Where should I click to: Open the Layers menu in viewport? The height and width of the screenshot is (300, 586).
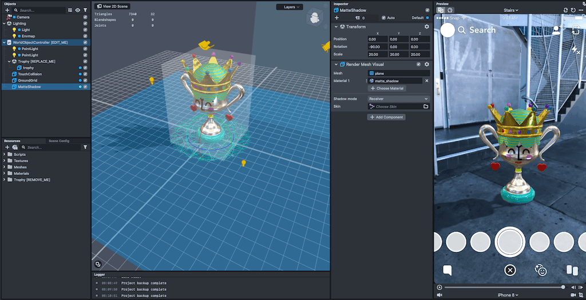[290, 7]
